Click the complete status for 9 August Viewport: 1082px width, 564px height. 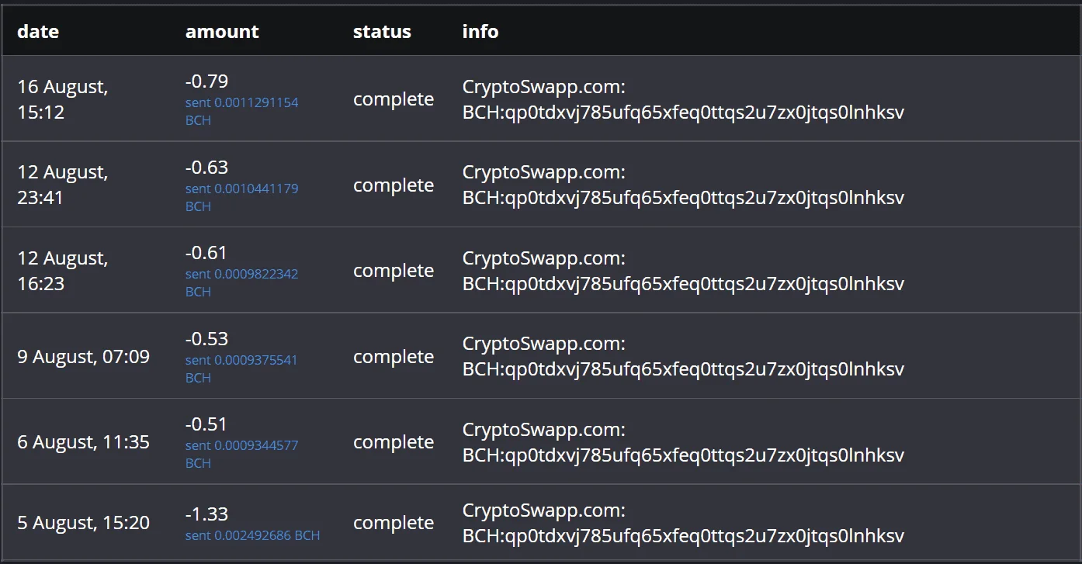(x=394, y=357)
